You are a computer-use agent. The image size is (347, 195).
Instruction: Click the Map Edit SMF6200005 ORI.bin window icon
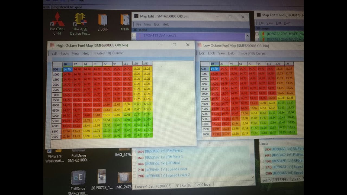pos(136,16)
